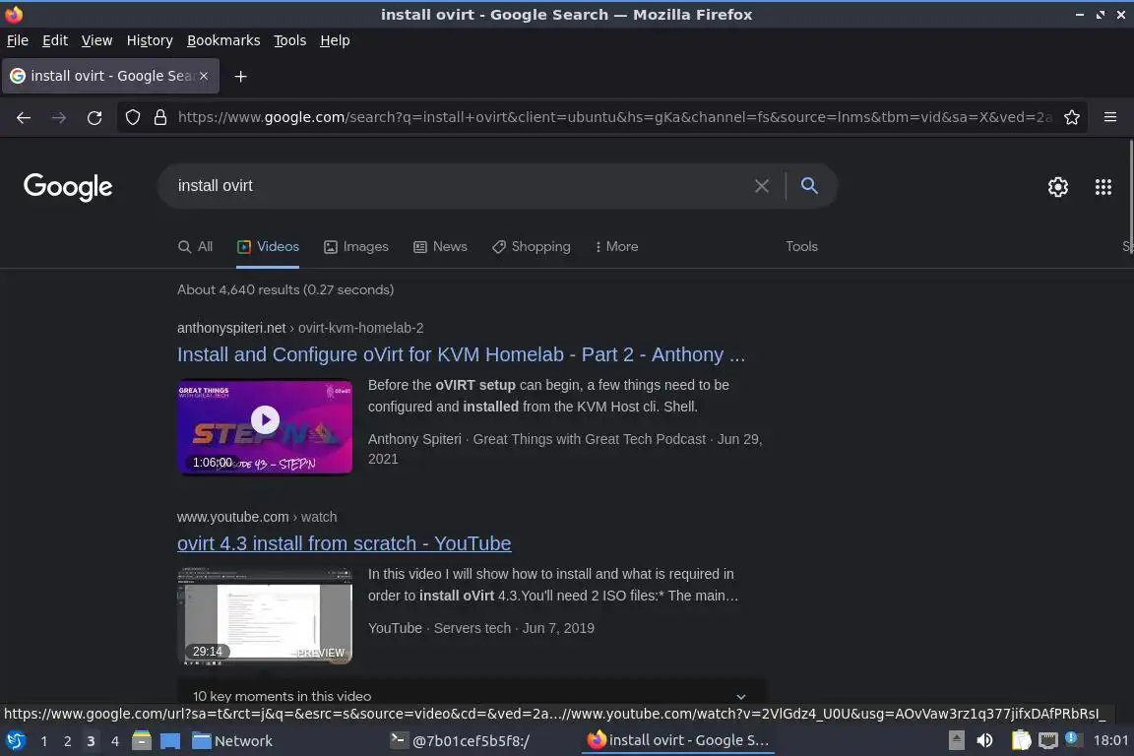Open the History menu
Image resolution: width=1134 pixels, height=756 pixels.
150,40
